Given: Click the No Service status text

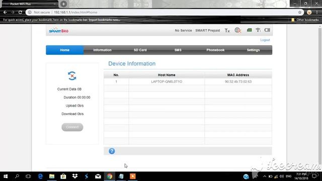Looking at the screenshot, I should (x=183, y=30).
